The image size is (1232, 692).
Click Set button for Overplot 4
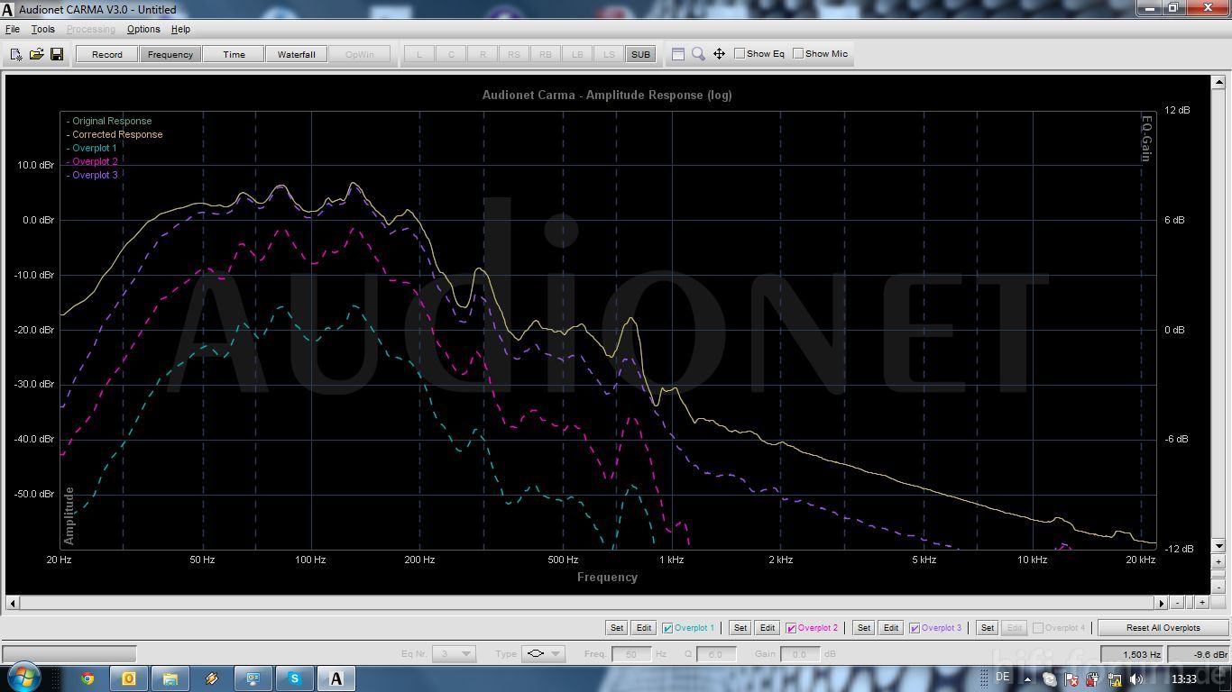coord(988,628)
